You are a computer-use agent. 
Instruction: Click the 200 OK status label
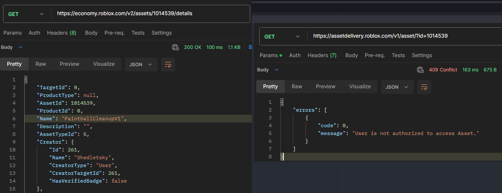(193, 47)
